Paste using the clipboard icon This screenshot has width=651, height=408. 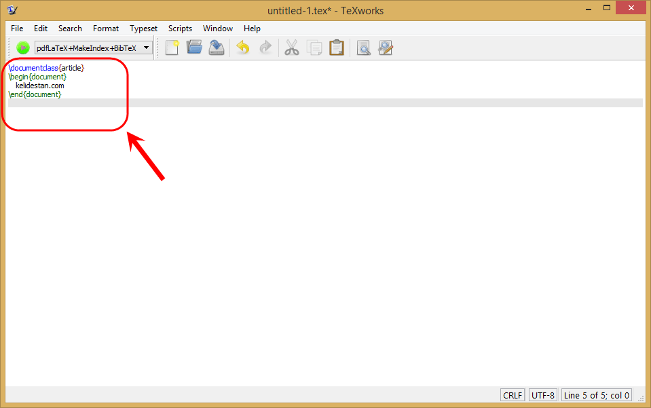point(337,48)
